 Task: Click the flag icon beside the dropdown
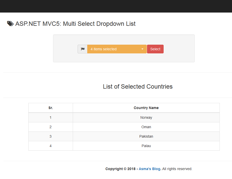point(82,49)
